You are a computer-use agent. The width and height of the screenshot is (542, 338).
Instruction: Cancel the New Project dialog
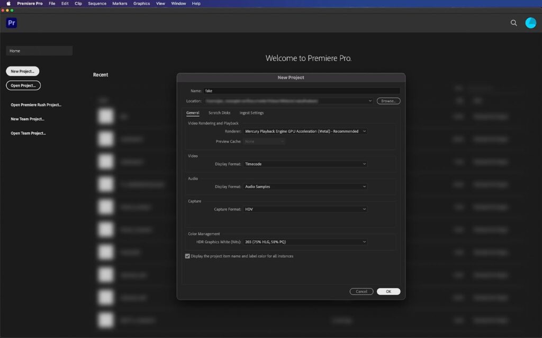[x=361, y=292]
